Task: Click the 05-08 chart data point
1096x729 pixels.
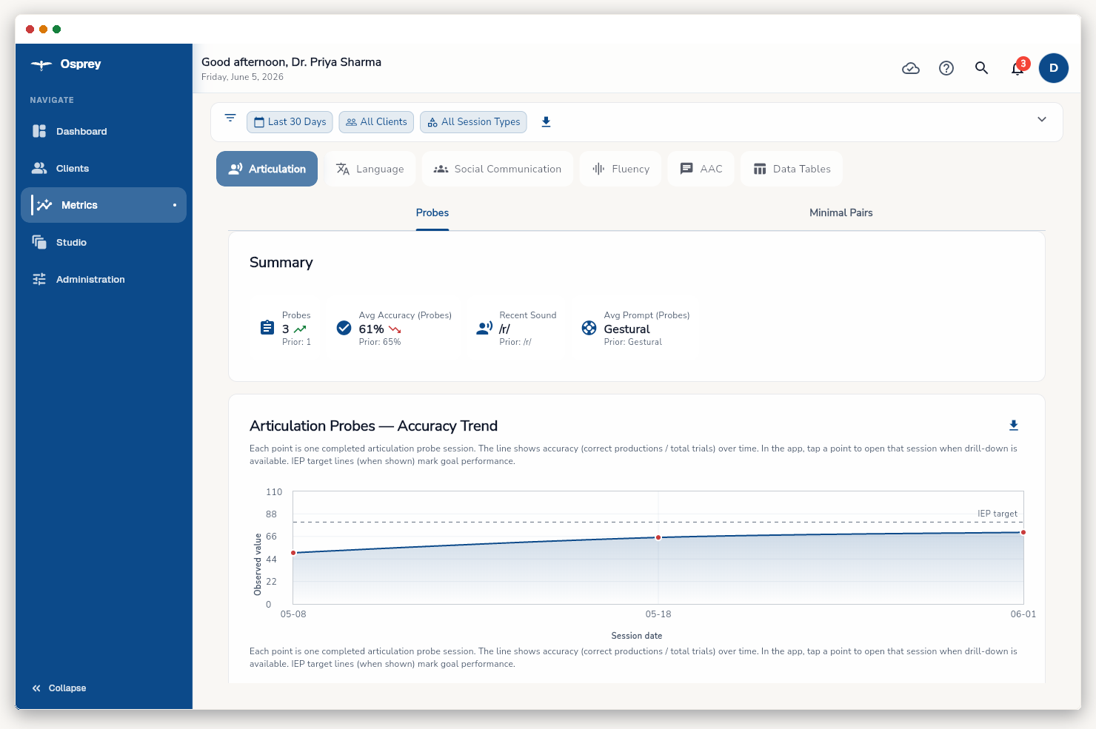Action: (293, 553)
